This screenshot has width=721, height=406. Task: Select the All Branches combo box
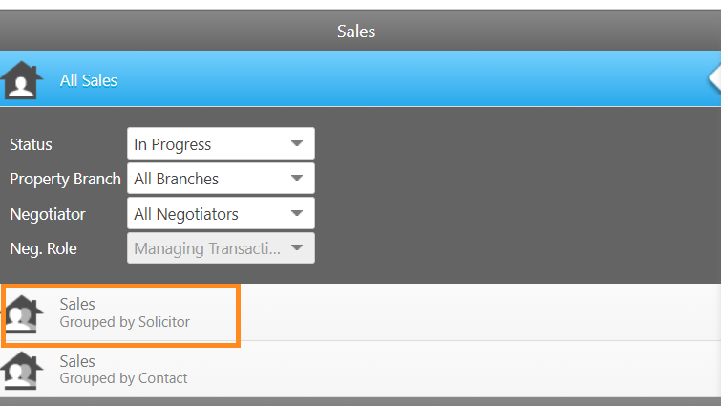(x=221, y=179)
